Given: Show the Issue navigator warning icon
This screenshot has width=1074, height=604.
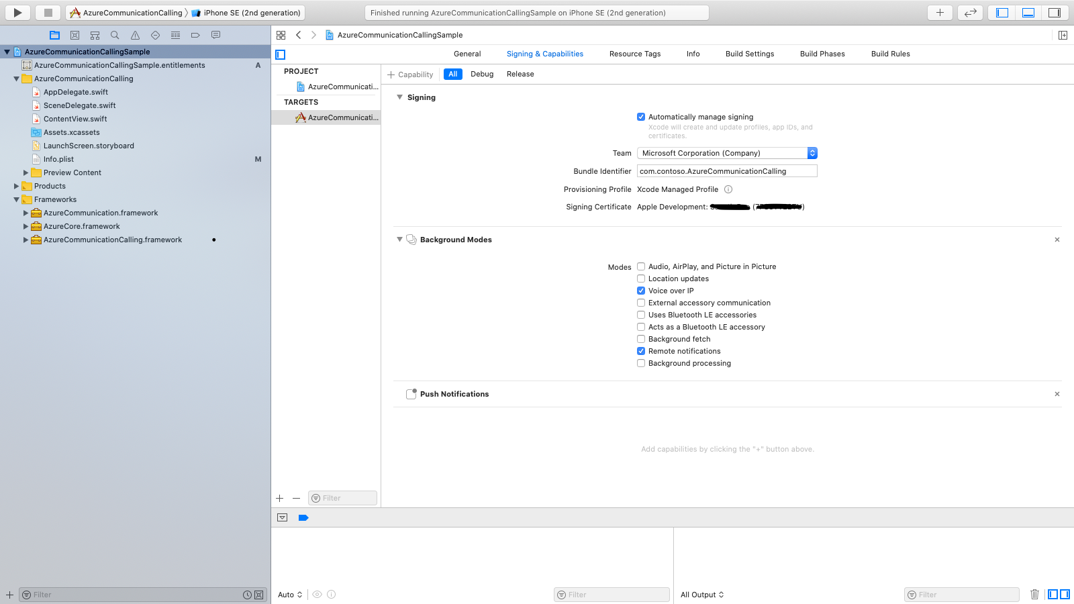Looking at the screenshot, I should [x=135, y=35].
